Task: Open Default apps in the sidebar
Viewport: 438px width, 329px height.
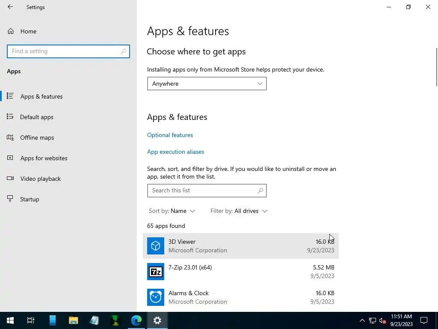Action: click(37, 117)
